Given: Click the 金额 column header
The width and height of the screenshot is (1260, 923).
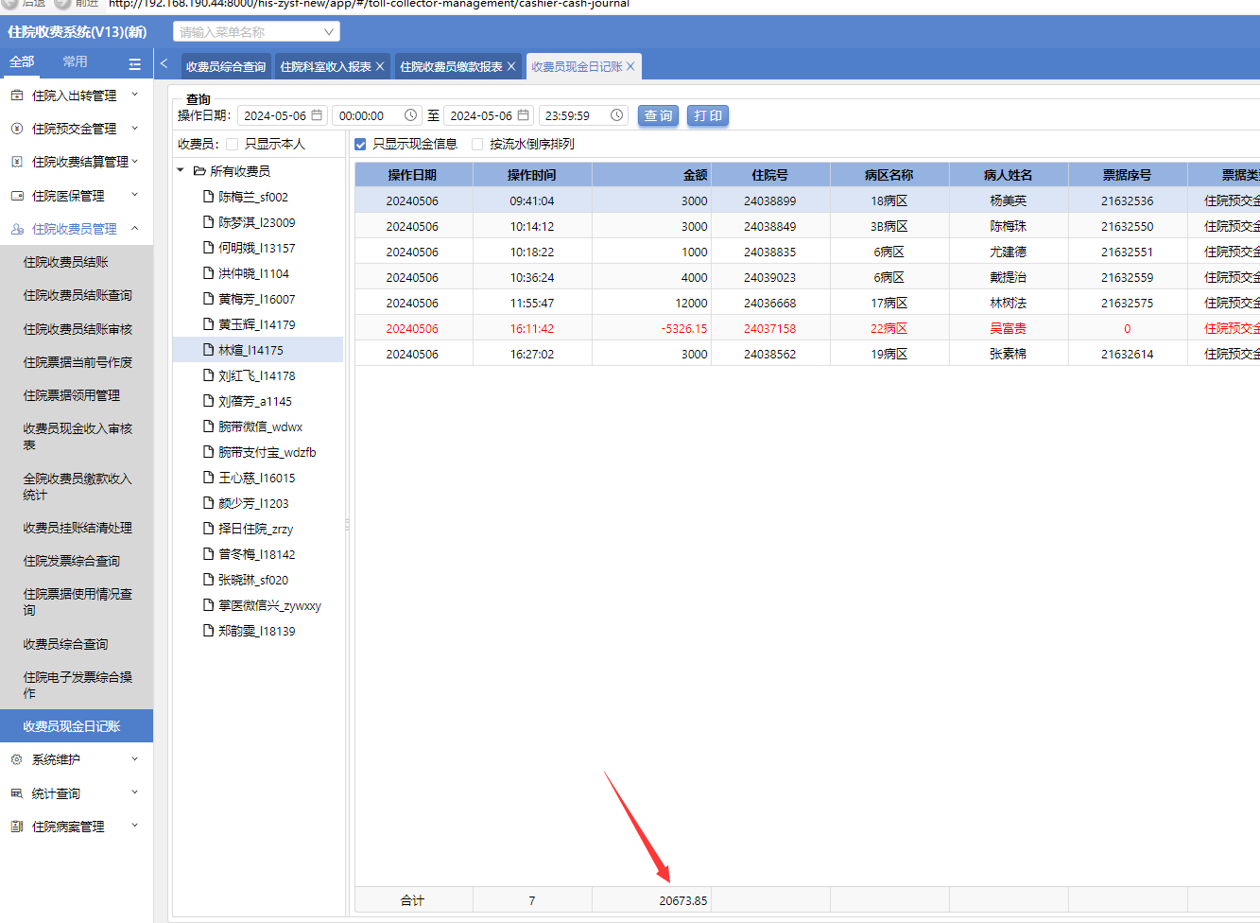Looking at the screenshot, I should 651,175.
